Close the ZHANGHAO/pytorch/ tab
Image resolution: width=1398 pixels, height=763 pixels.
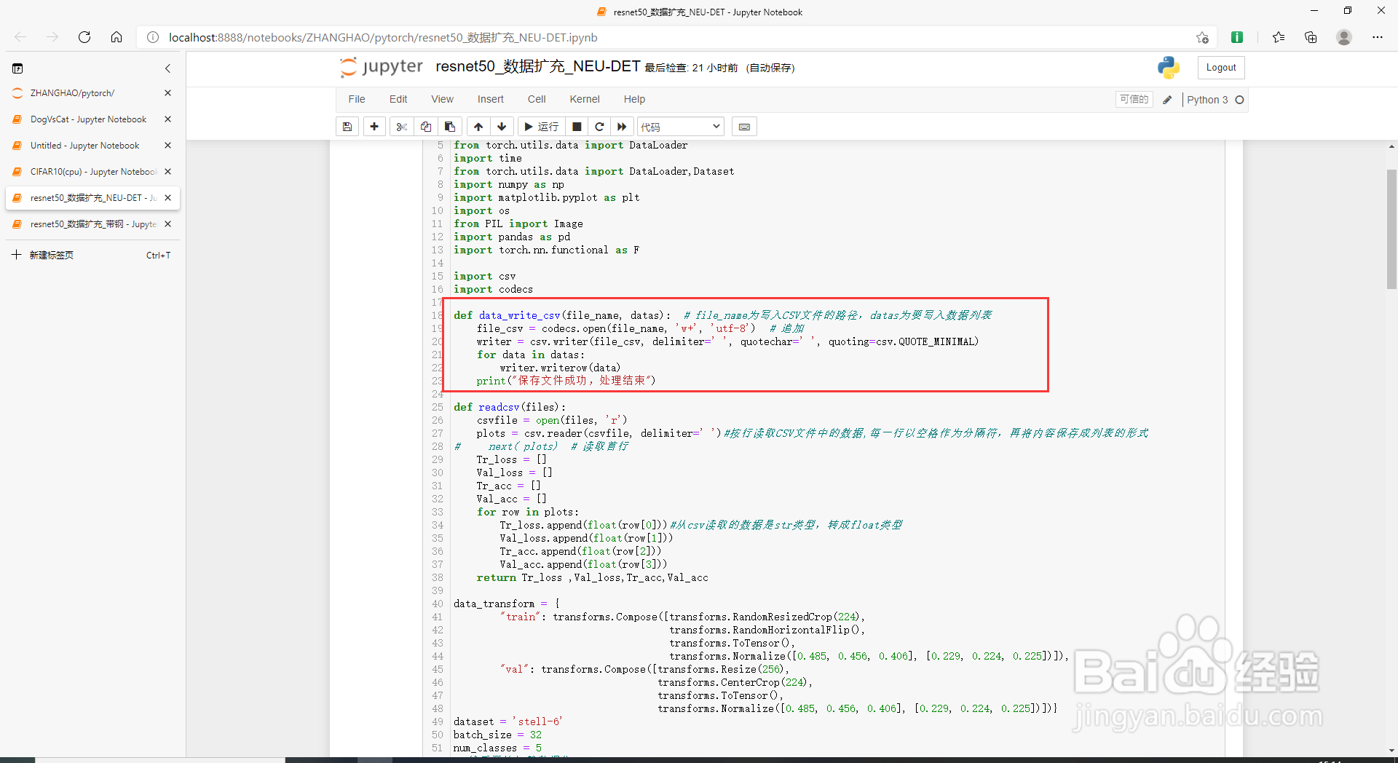(x=168, y=93)
